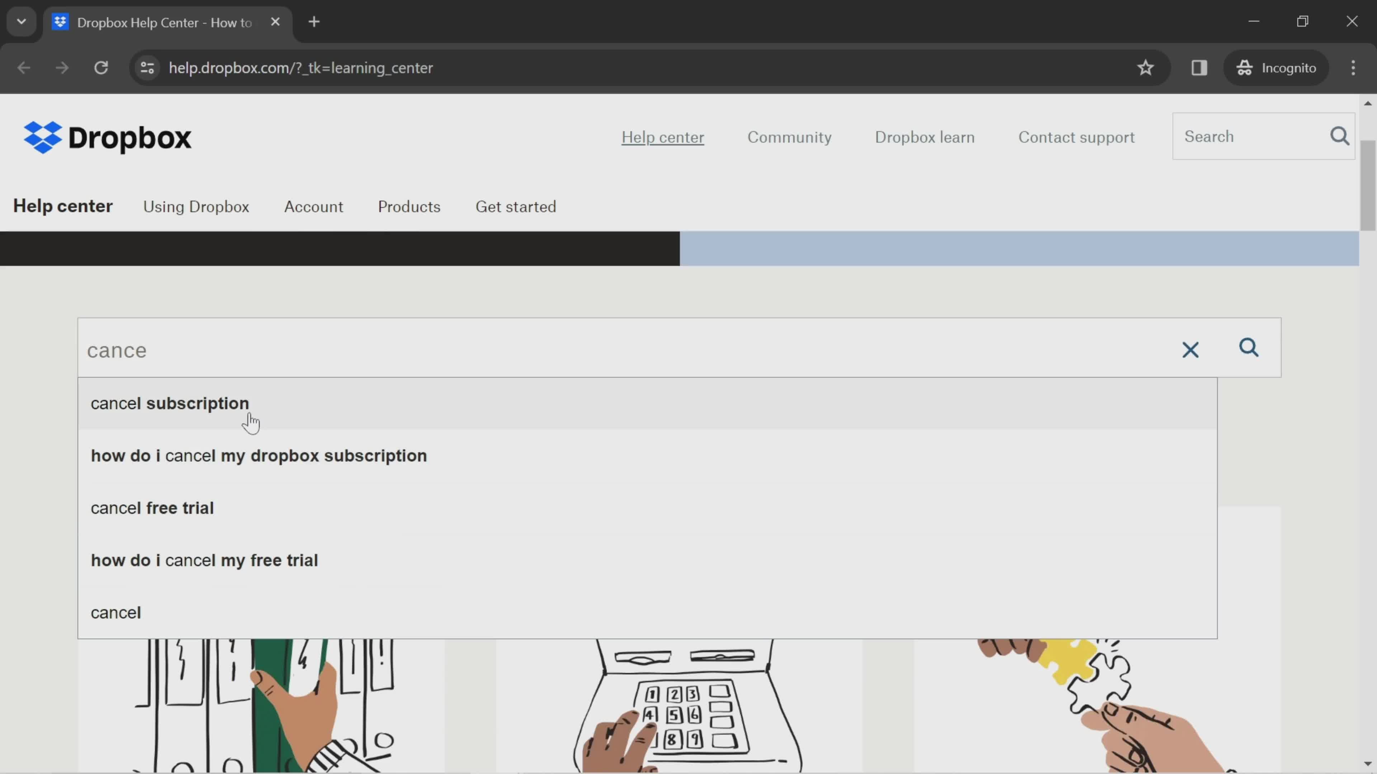Open the Community link
This screenshot has height=774, width=1377.
point(789,137)
